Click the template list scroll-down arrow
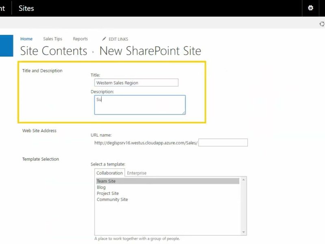The width and height of the screenshot is (325, 244). (x=244, y=232)
